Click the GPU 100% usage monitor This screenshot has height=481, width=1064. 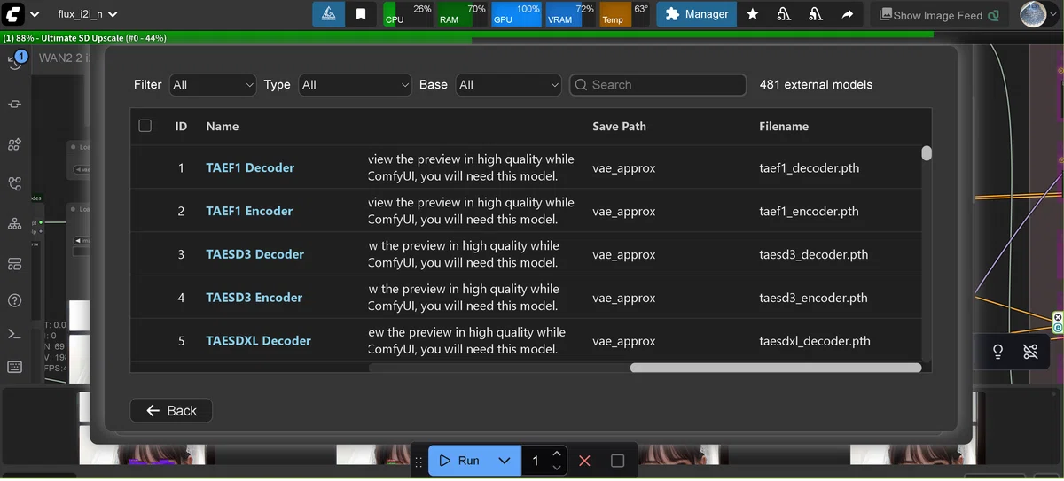(x=517, y=14)
